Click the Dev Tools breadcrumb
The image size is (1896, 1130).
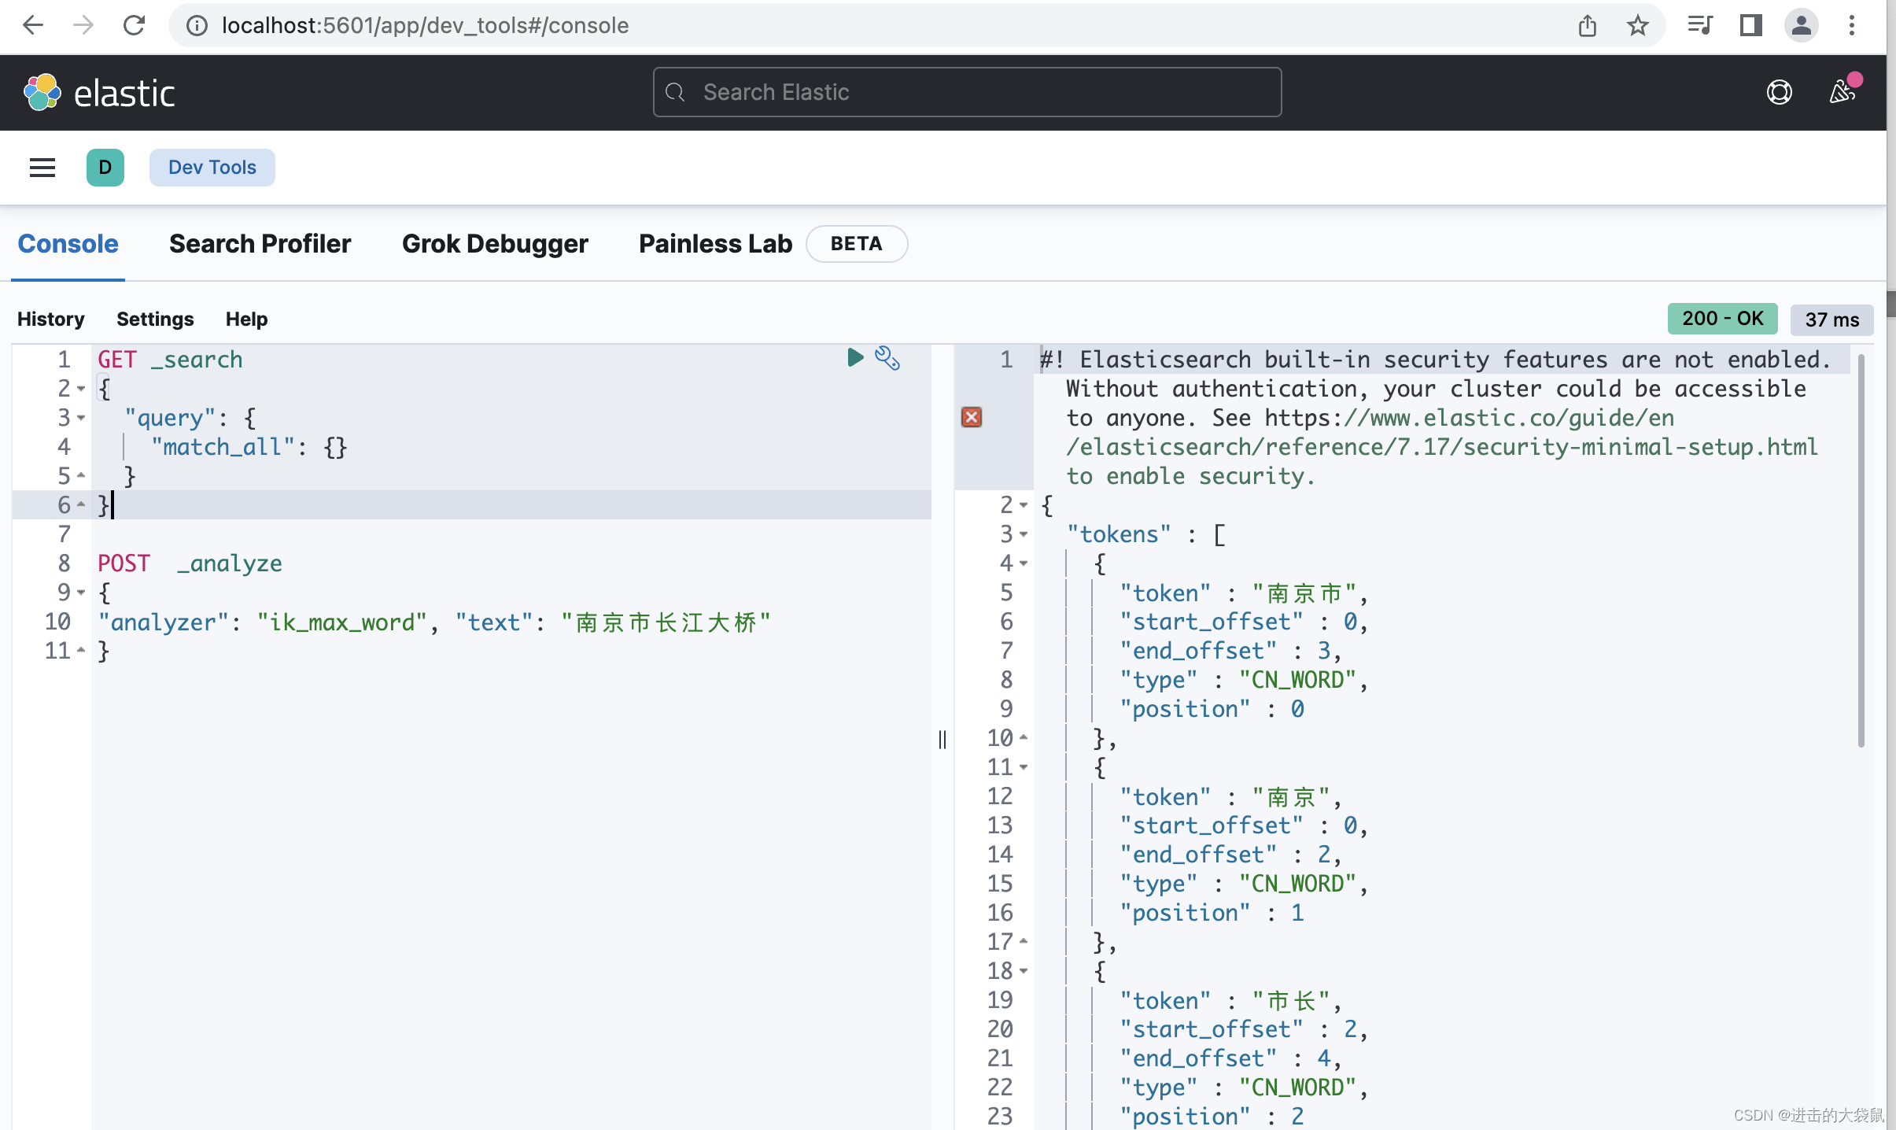tap(212, 168)
